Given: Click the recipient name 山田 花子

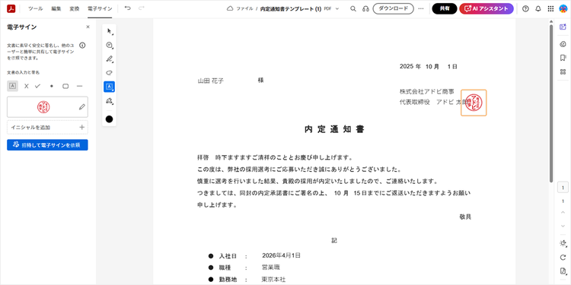Looking at the screenshot, I should [210, 81].
